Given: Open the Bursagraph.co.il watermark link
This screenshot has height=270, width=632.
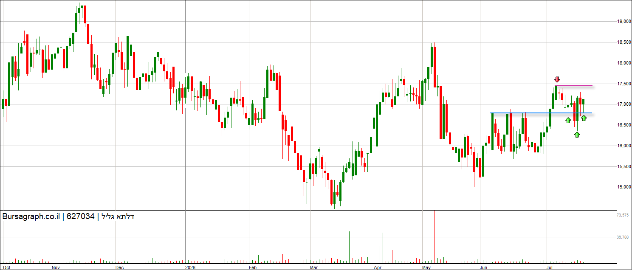Looking at the screenshot, I should (x=31, y=217).
